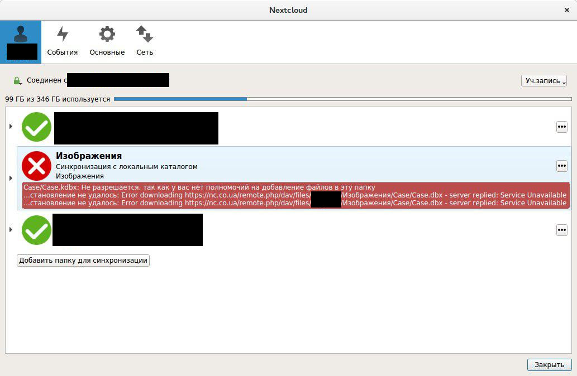This screenshot has width=577, height=376.
Task: Open three-dot menu of folder below Изображения
Action: [x=561, y=230]
